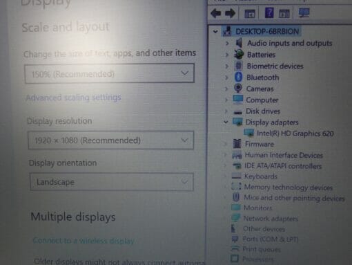Select the Intel(R) HD Graphics 620 adapter
352x265 pixels.
pos(295,134)
